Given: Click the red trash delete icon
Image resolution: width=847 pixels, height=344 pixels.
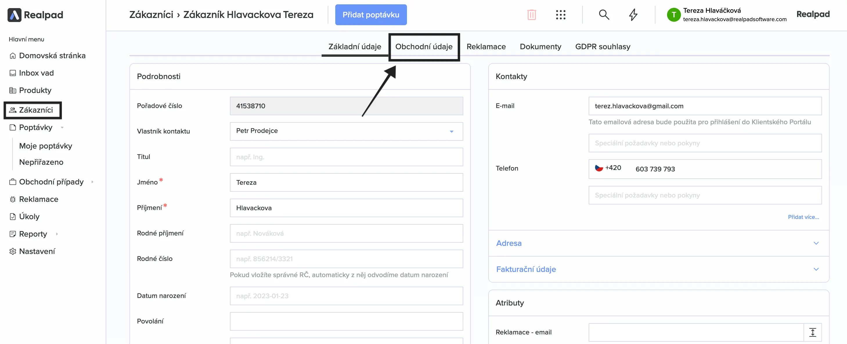Looking at the screenshot, I should click(x=531, y=15).
